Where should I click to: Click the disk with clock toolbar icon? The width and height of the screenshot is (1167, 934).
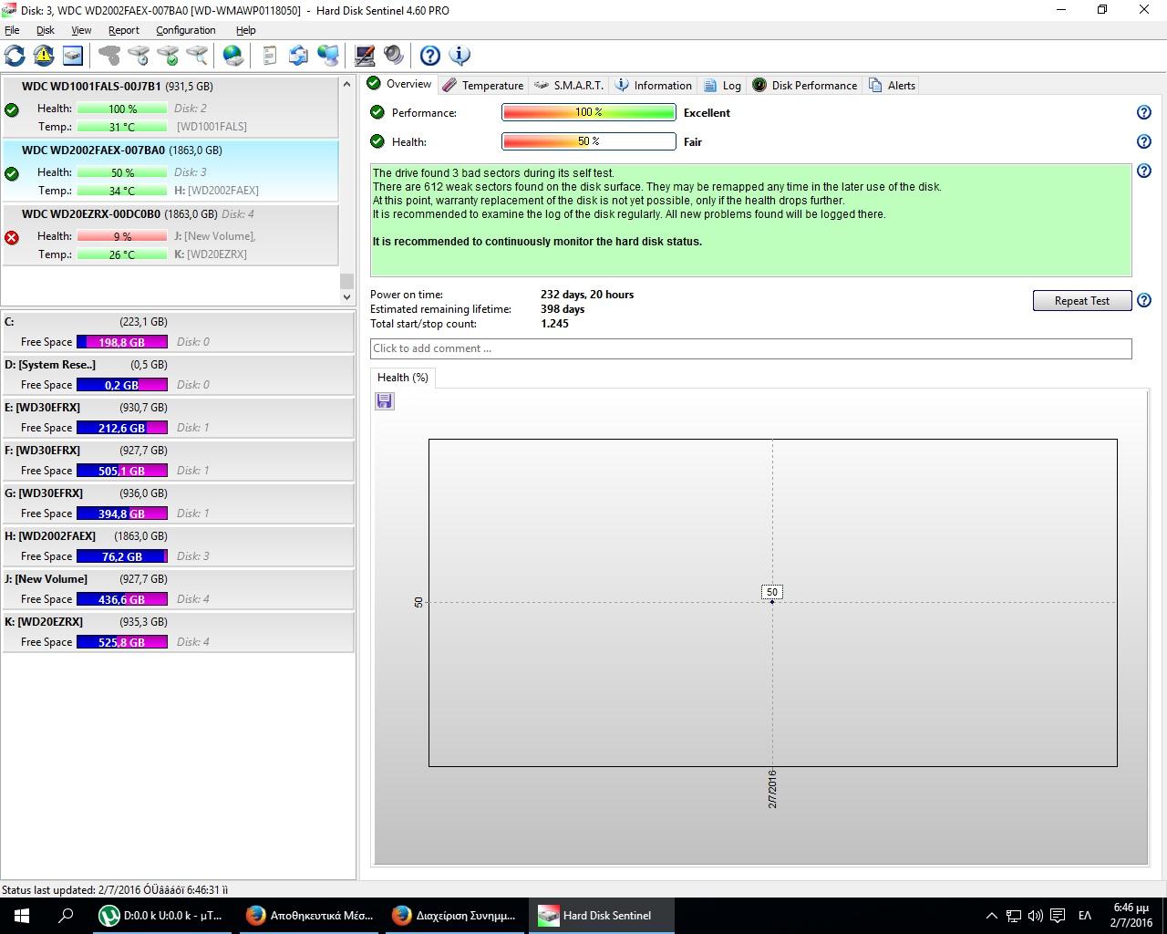139,56
